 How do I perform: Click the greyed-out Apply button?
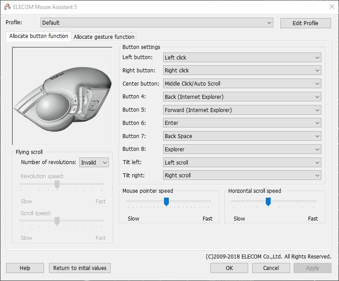tap(313, 268)
